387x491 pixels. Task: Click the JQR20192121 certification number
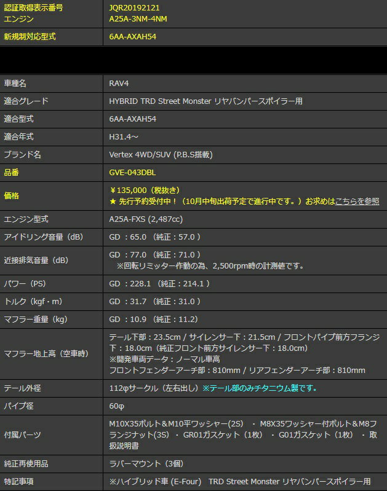(x=135, y=7)
